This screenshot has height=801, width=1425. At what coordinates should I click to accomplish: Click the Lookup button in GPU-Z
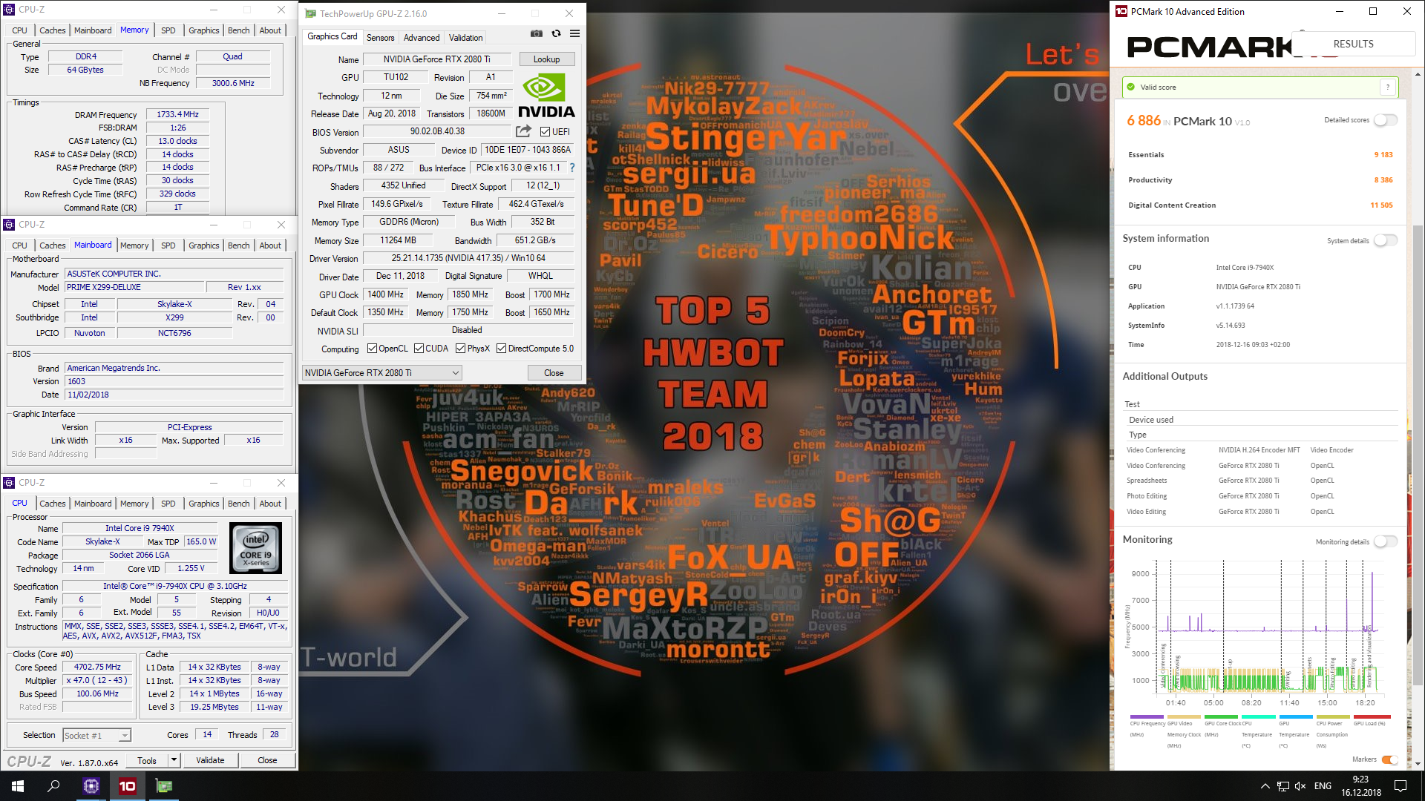[547, 59]
